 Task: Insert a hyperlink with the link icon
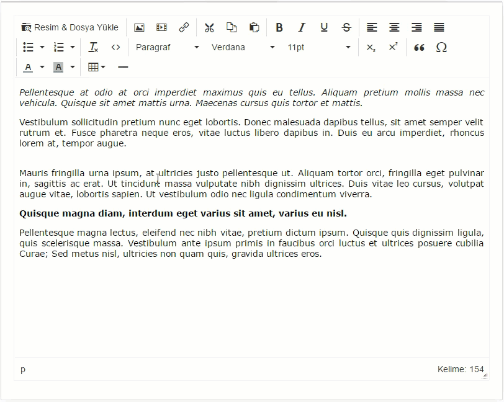(184, 27)
